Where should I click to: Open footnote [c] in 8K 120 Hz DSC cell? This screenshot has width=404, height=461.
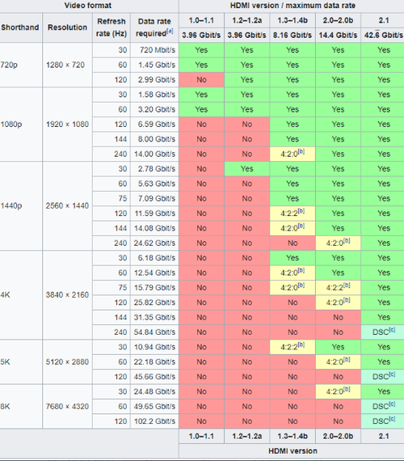[x=392, y=419]
